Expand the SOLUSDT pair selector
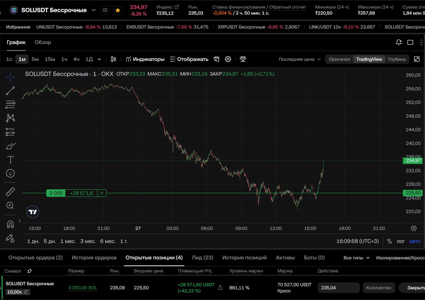Viewport: 425px width, 300px height. point(94,10)
